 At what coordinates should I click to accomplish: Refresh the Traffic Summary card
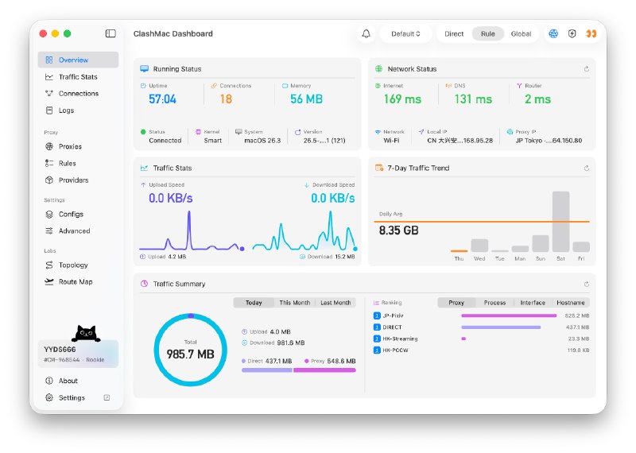587,284
